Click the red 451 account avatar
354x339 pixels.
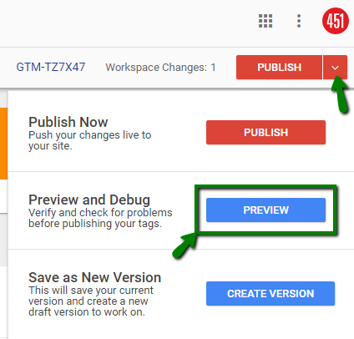[x=336, y=21]
